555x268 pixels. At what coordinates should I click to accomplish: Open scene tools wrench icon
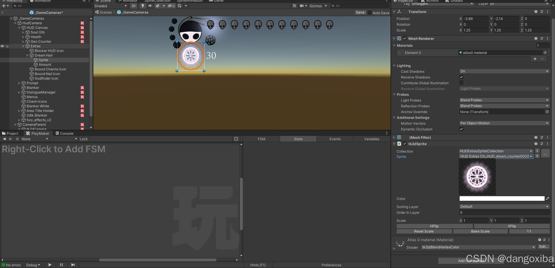(294, 6)
